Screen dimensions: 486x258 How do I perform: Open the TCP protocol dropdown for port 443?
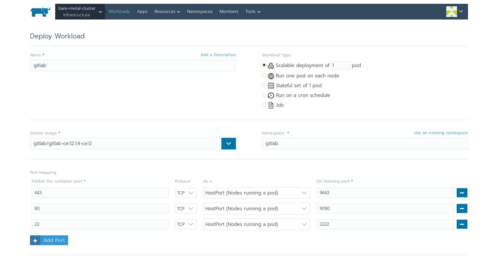(185, 193)
